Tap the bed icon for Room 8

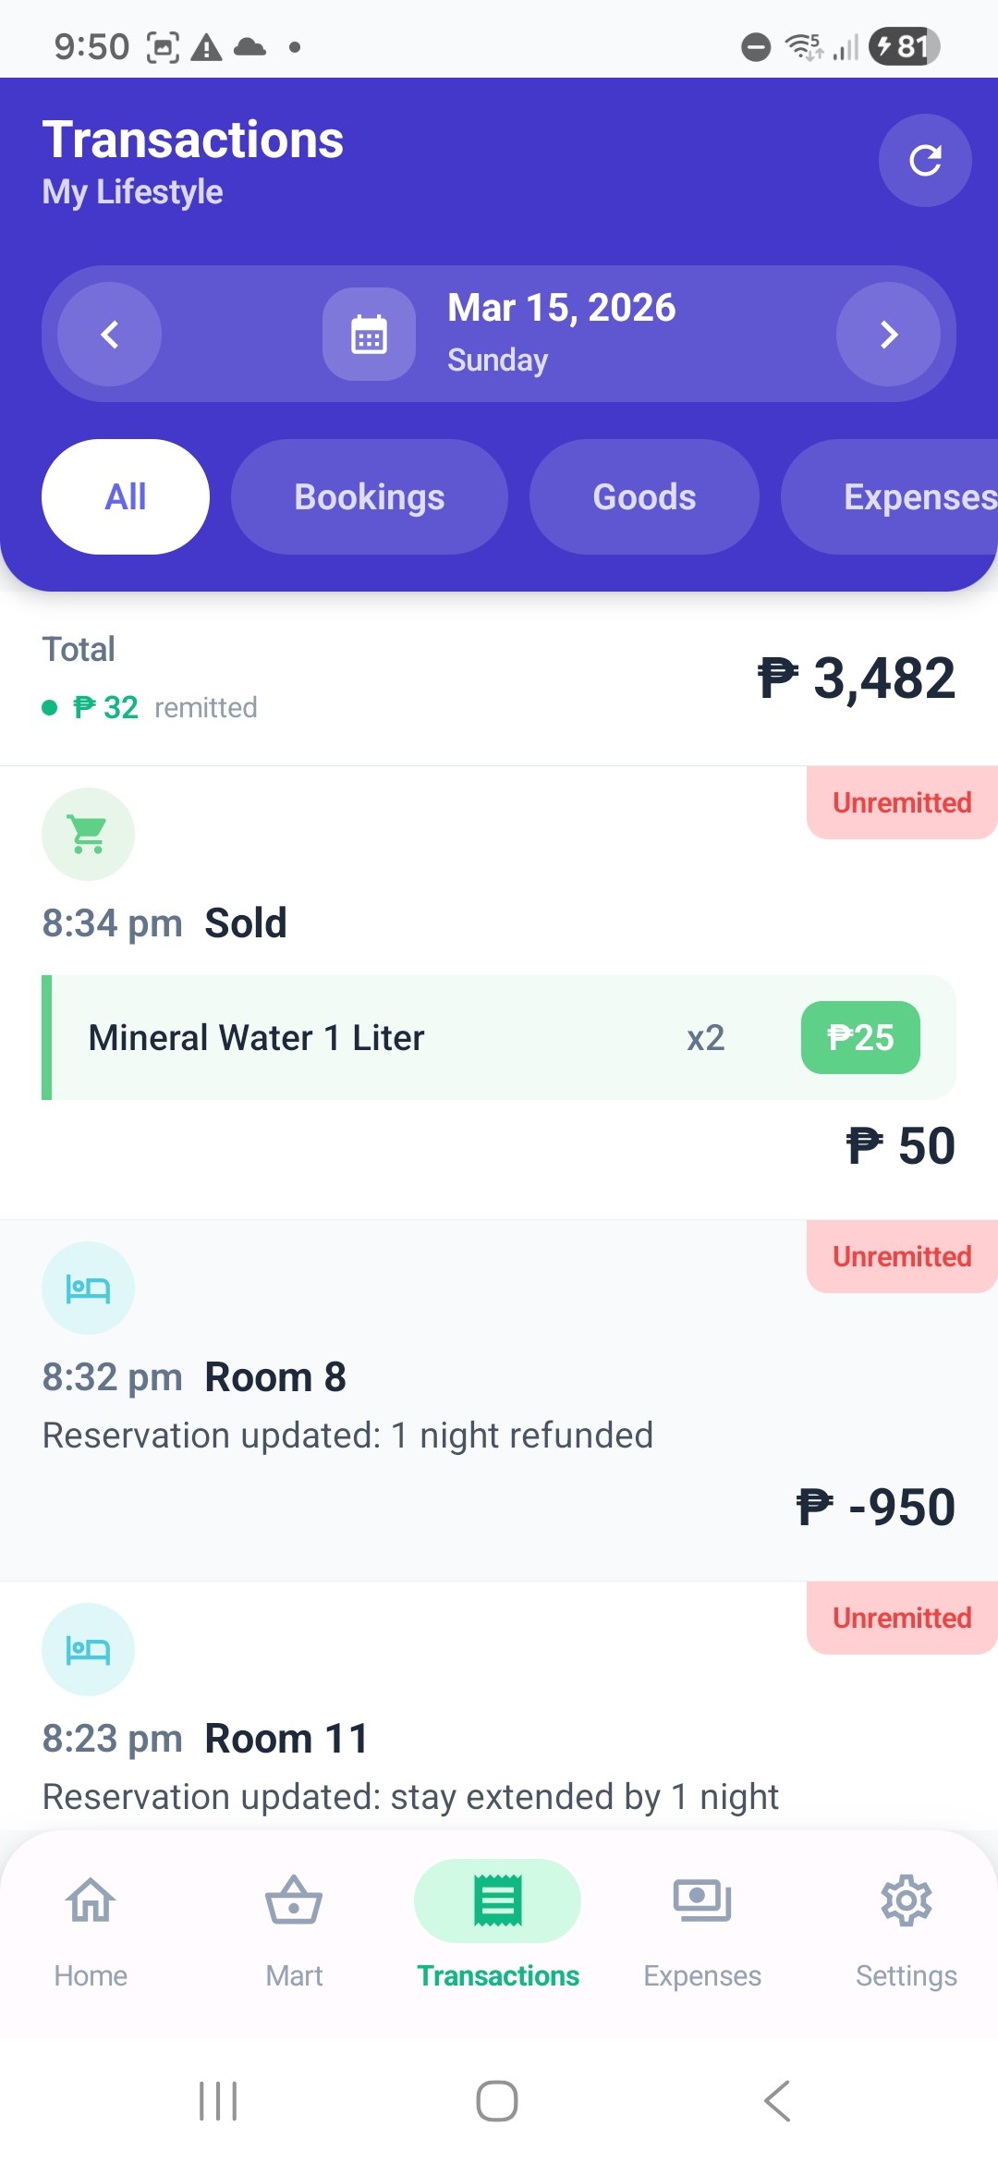88,1288
